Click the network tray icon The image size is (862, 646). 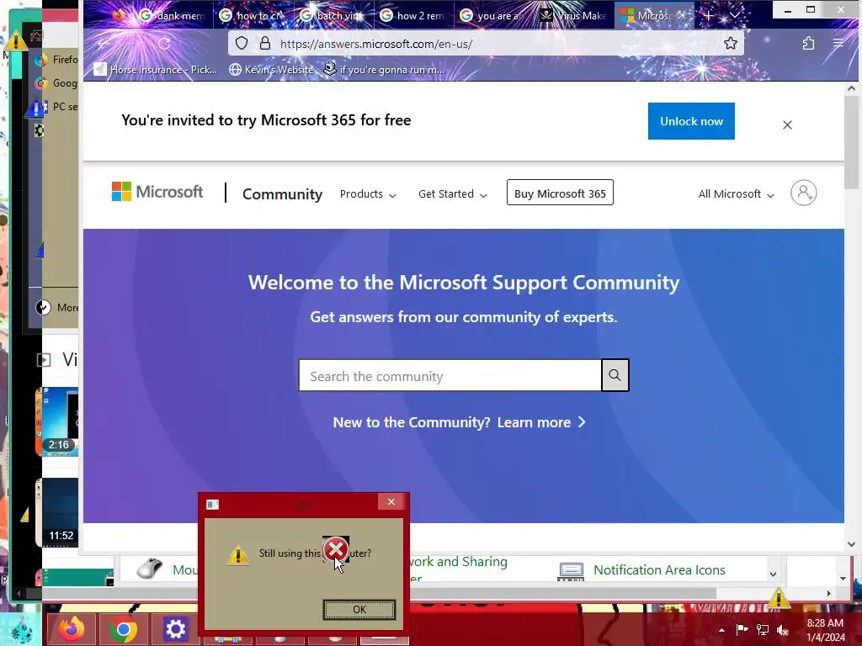click(763, 629)
